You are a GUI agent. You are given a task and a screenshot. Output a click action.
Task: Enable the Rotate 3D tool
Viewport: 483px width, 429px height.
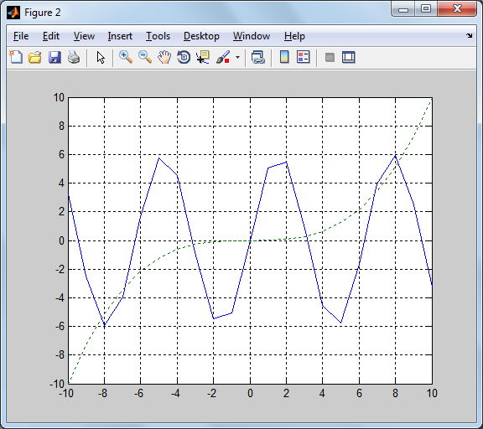184,57
